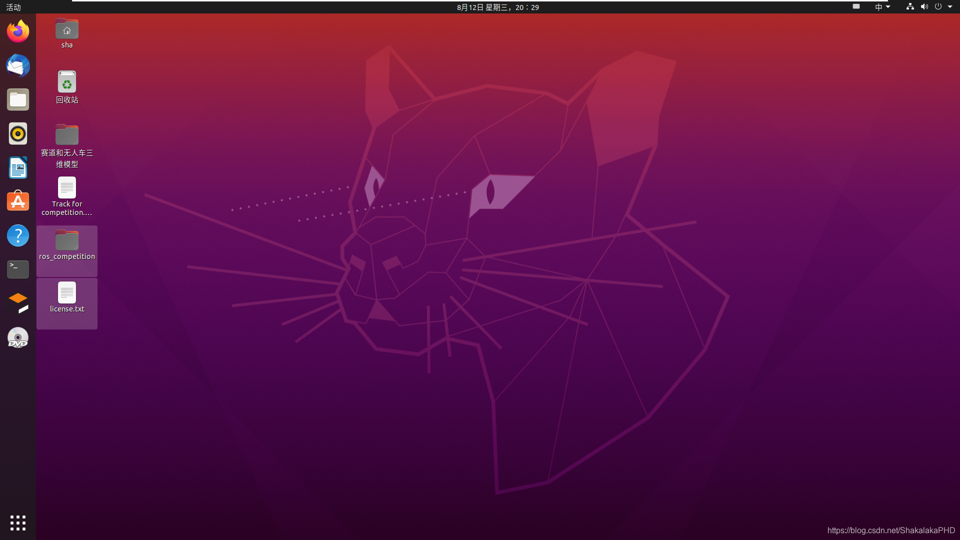The image size is (960, 540).
Task: Select the 回收站 trash icon on desktop
Action: [67, 81]
